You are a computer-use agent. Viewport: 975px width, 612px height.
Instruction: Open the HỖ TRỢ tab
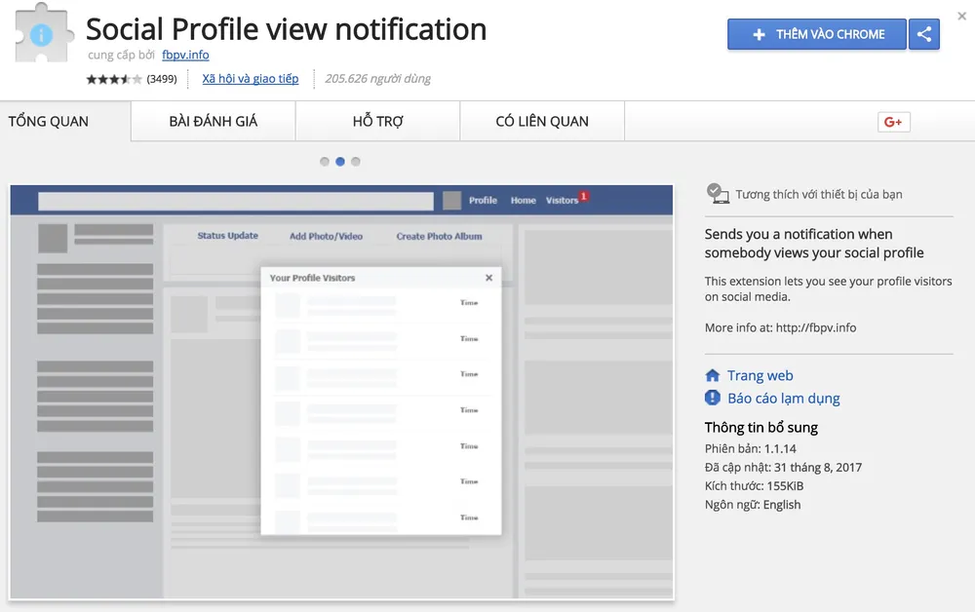(x=378, y=121)
